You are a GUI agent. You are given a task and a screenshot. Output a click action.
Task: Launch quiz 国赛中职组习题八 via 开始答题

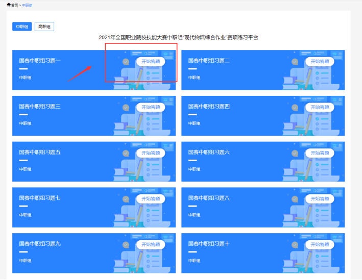(x=320, y=198)
